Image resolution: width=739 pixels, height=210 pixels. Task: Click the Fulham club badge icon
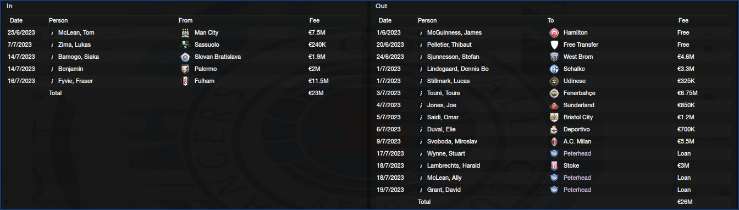pyautogui.click(x=185, y=81)
